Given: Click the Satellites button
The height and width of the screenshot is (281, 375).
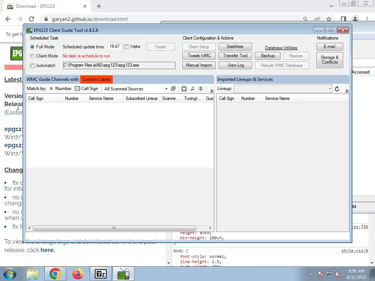Looking at the screenshot, I should tap(235, 46).
